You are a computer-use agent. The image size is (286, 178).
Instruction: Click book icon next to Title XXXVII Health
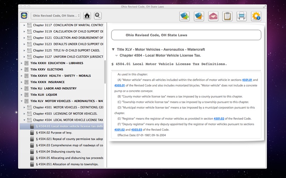coord(26,76)
